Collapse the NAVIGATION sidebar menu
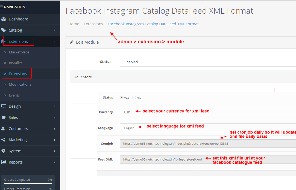This screenshot has width=296, height=190. [x=12, y=7]
